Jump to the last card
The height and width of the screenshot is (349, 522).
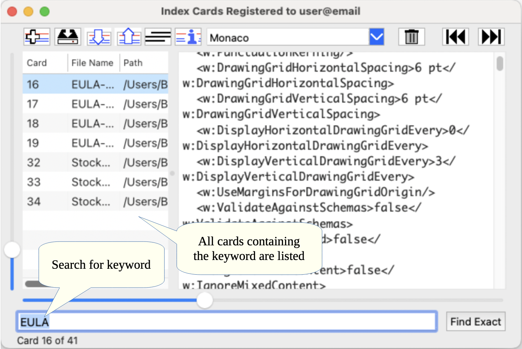(491, 37)
